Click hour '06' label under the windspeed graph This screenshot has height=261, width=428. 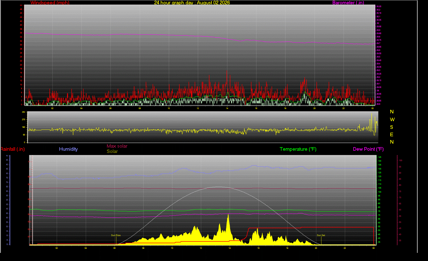110,108
